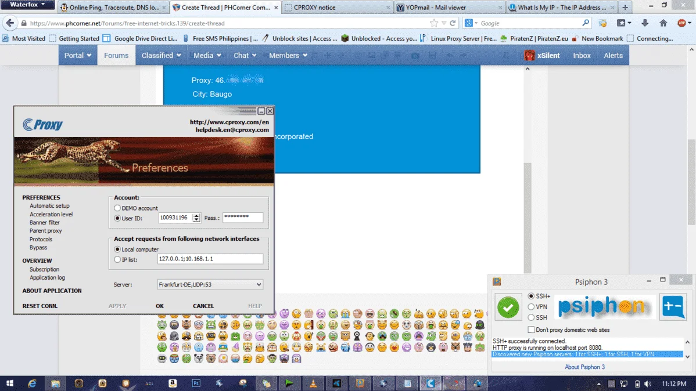Click the green play app on taskbar
Viewport: 696px width, 391px height.
289,383
